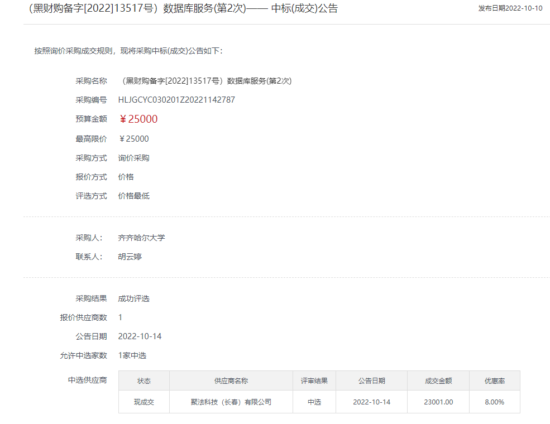Click the 供应商名称 column header
This screenshot has width=550, height=424.
click(231, 381)
